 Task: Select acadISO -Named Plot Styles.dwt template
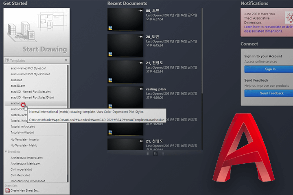point(31,92)
